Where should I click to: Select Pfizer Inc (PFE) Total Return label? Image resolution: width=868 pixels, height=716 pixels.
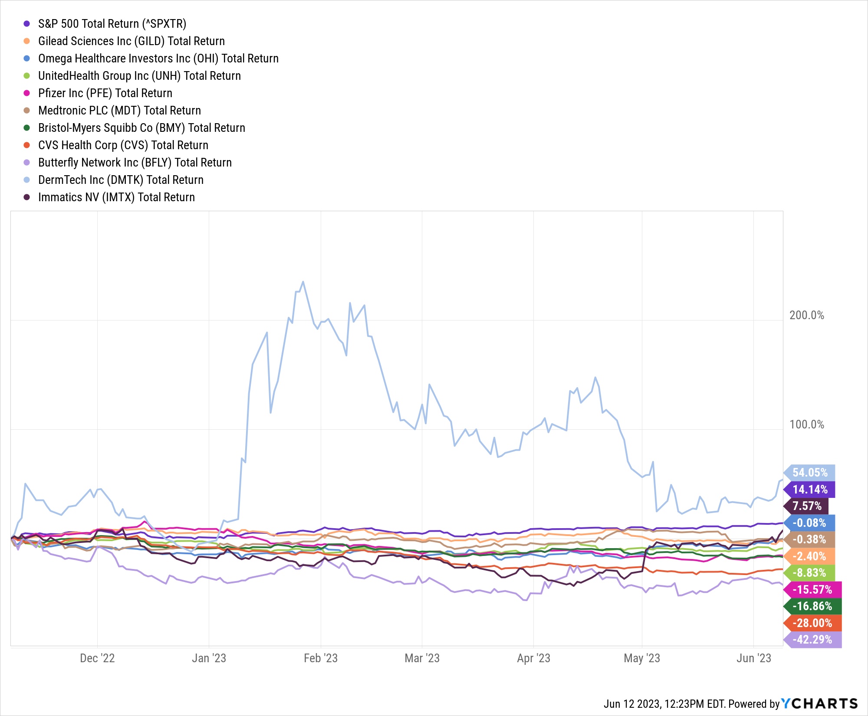click(x=105, y=93)
